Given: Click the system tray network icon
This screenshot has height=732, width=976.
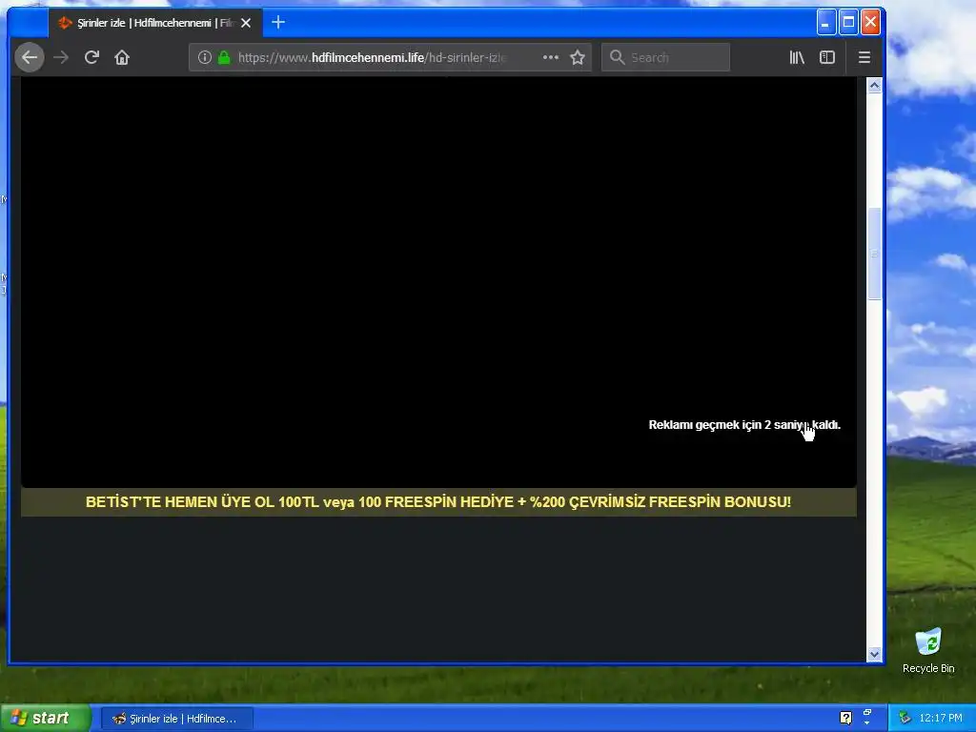Looking at the screenshot, I should [x=905, y=718].
